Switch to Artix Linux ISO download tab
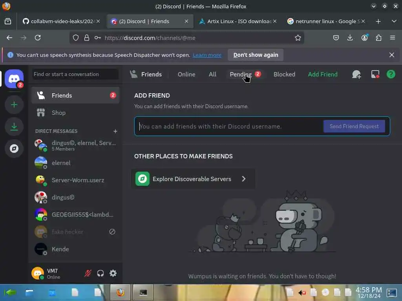Viewport: 402px width, 301px height. pyautogui.click(x=238, y=21)
